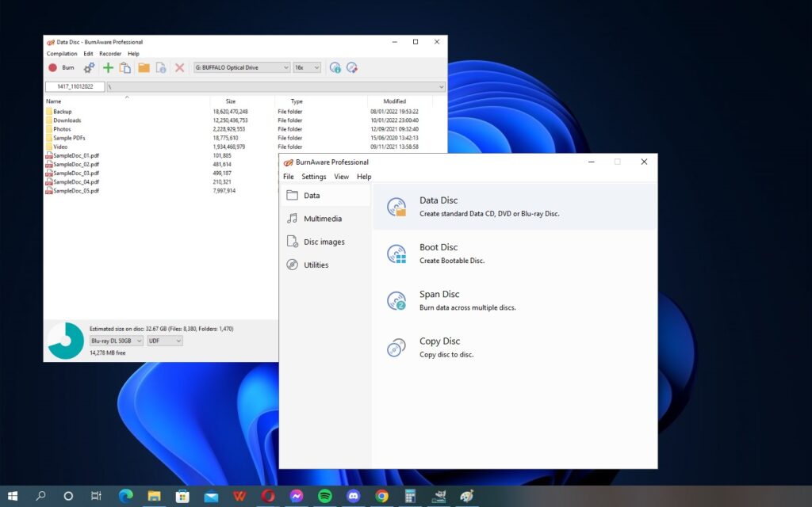Open Settings menu in BurnAware Professional window
Image resolution: width=812 pixels, height=507 pixels.
314,177
